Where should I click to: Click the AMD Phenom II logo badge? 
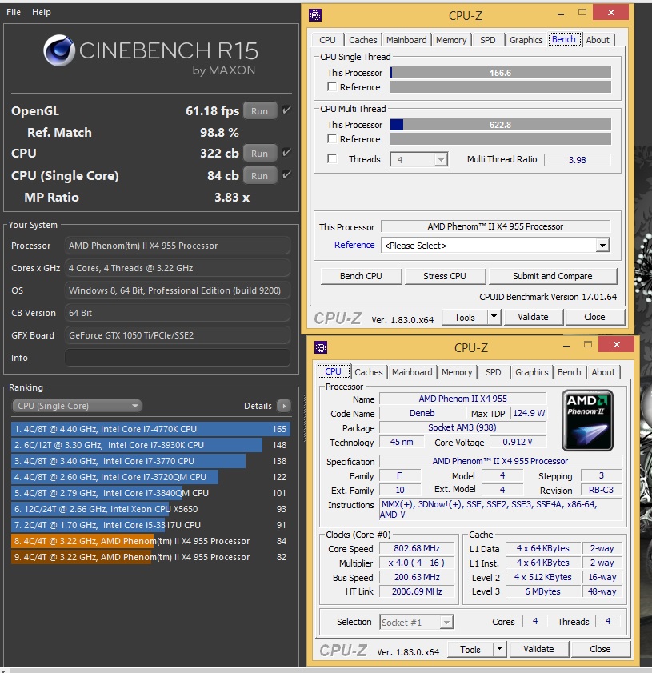point(587,420)
